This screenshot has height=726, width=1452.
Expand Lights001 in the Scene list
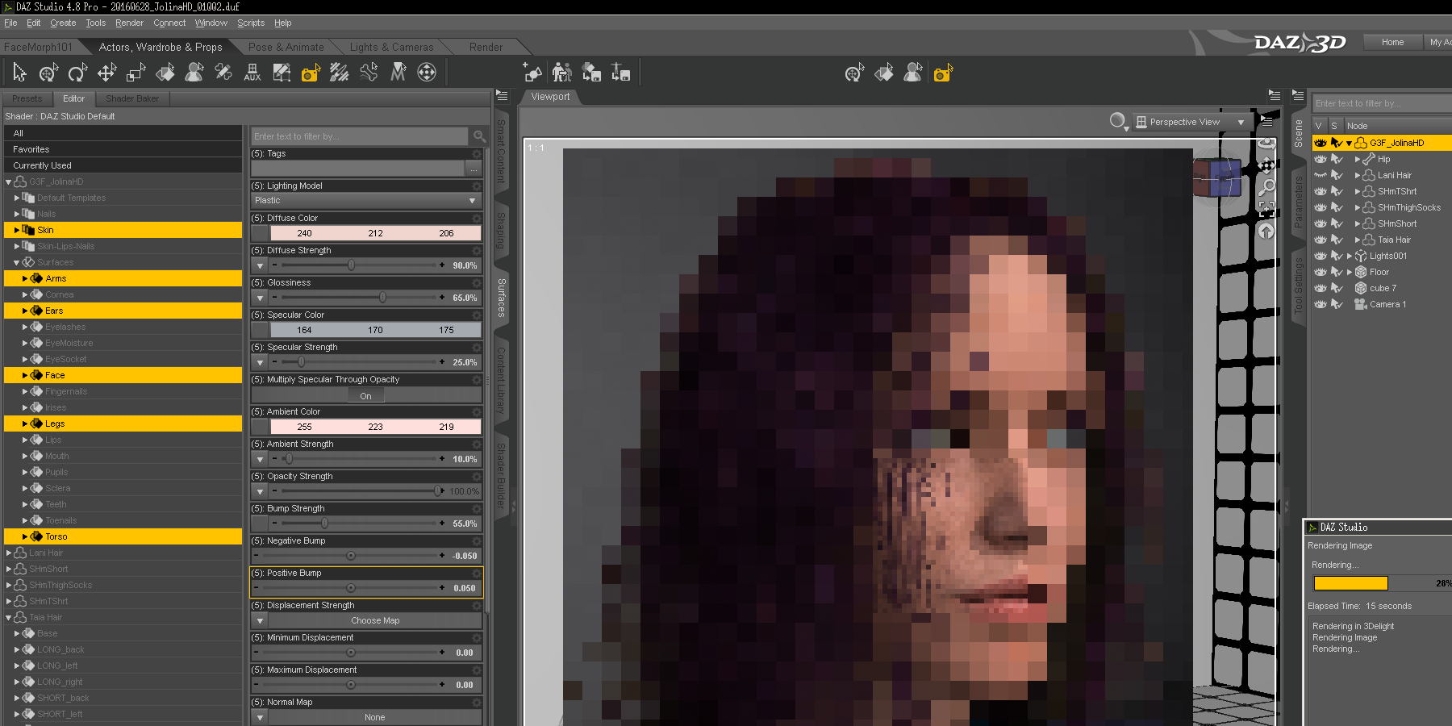point(1350,256)
